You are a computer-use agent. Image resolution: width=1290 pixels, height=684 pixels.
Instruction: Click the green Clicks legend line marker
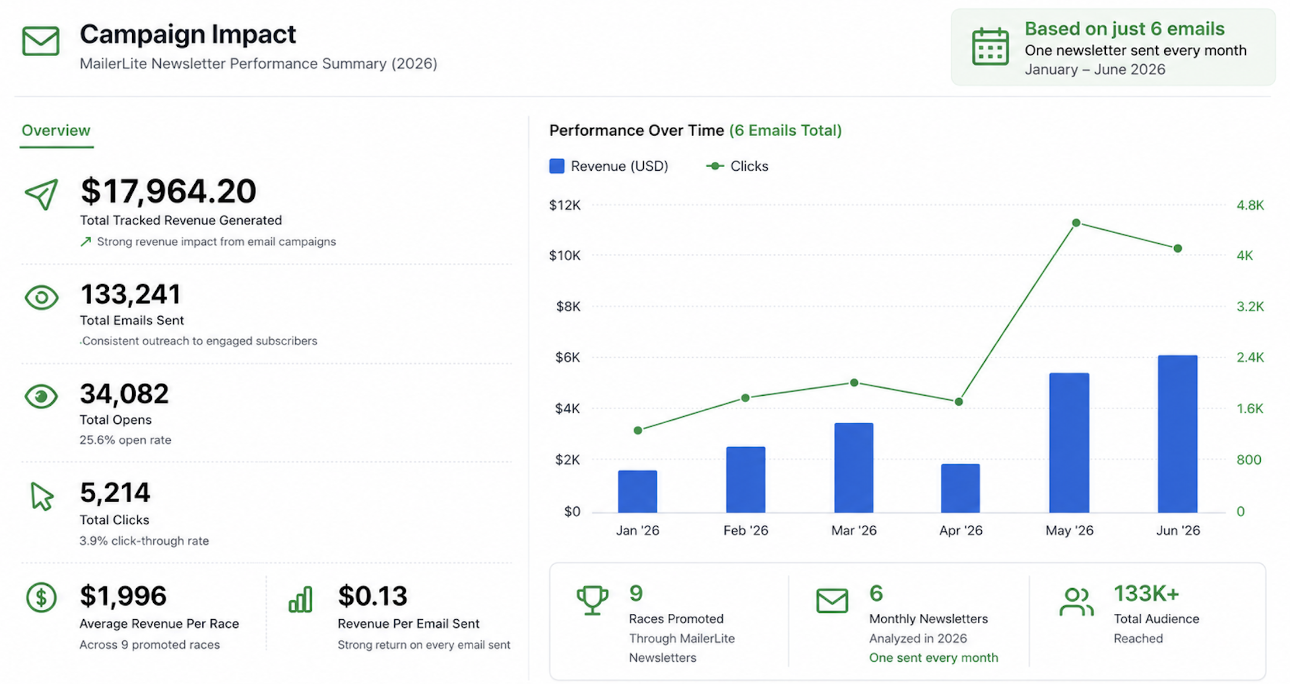coord(715,166)
